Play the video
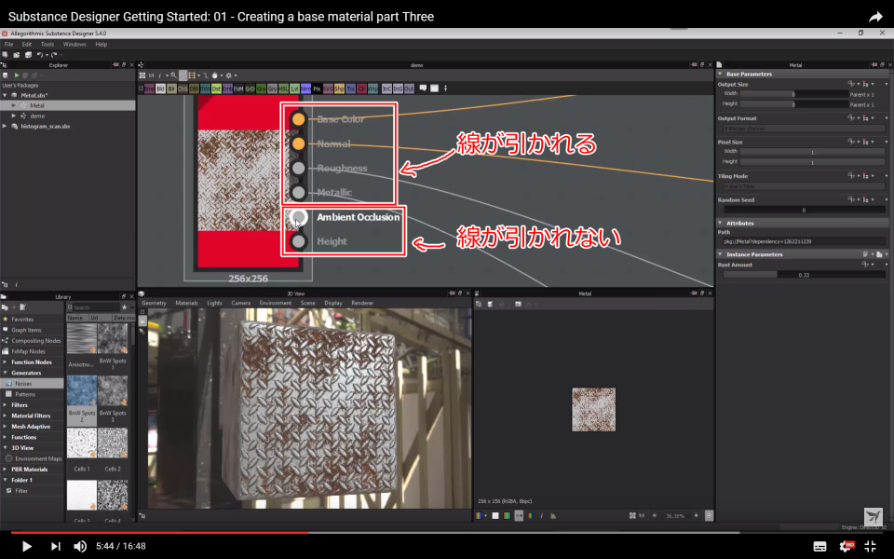The image size is (894, 559). [26, 546]
